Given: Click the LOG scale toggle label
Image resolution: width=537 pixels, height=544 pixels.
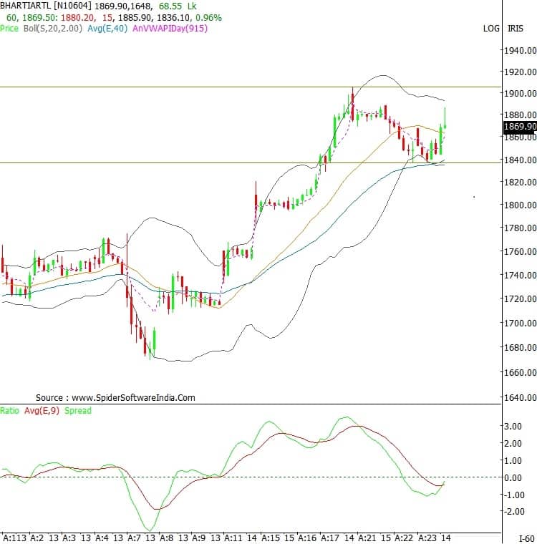Looking at the screenshot, I should 491,29.
